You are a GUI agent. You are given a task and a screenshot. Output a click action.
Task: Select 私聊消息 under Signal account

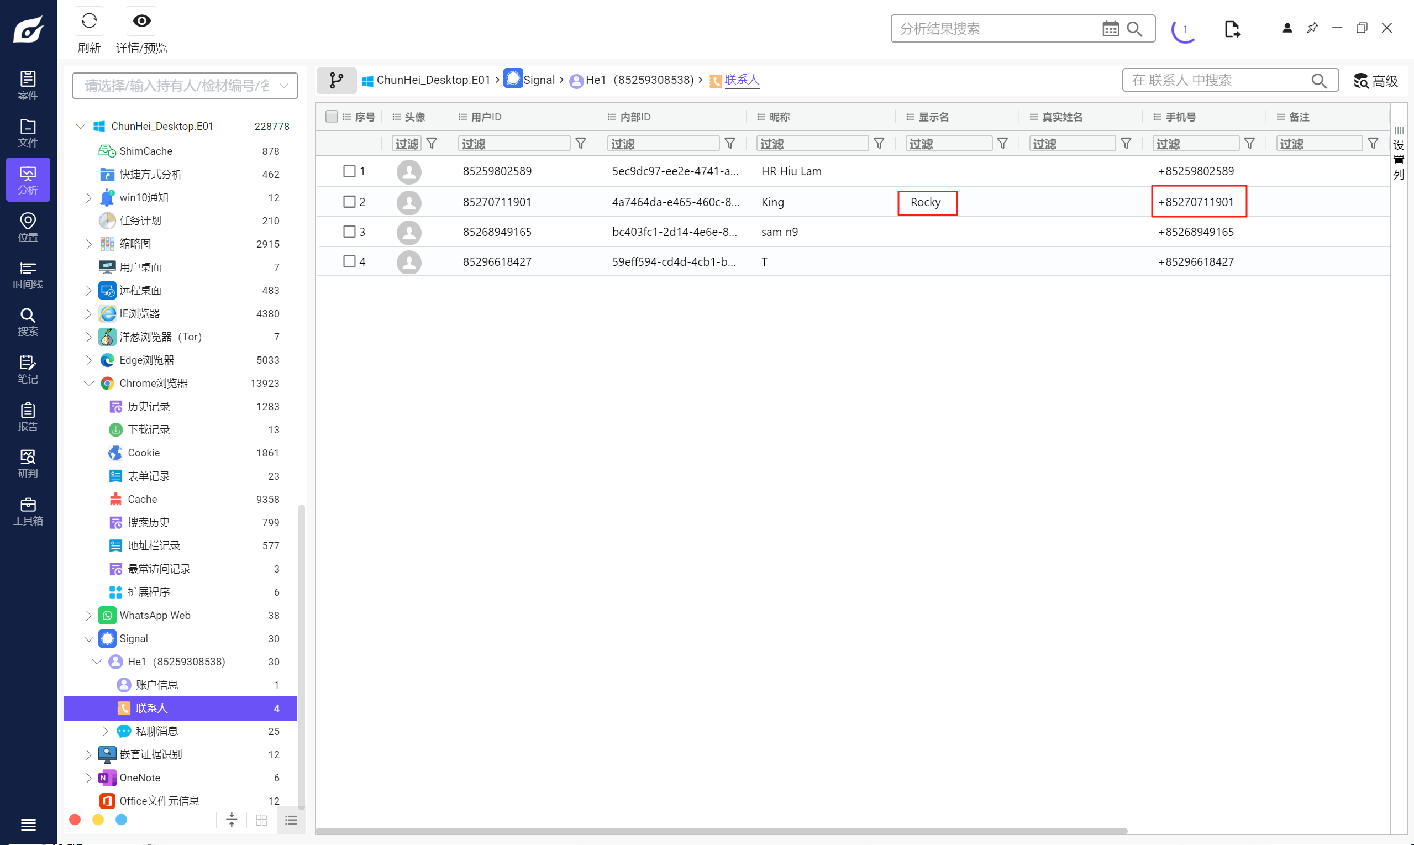[156, 731]
